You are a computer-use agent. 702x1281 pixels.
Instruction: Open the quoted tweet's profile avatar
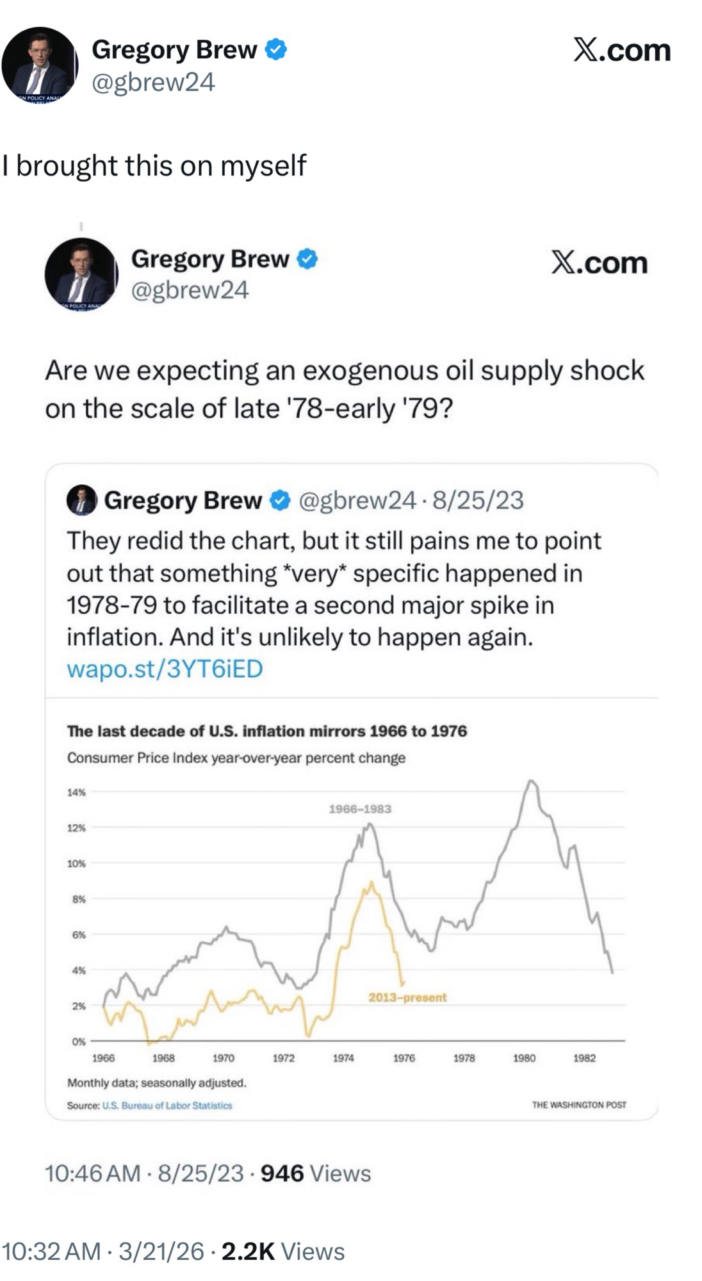pos(81,274)
